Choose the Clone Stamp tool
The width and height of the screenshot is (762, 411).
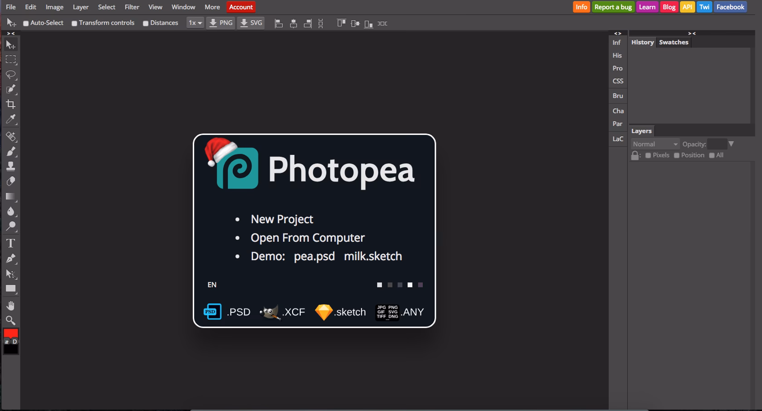pyautogui.click(x=11, y=165)
